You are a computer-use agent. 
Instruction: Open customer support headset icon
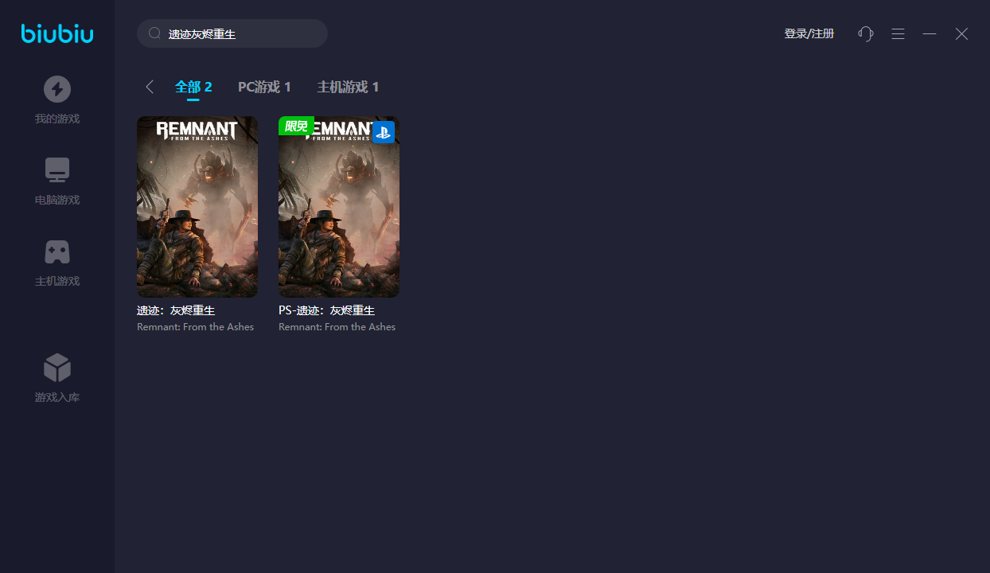866,33
